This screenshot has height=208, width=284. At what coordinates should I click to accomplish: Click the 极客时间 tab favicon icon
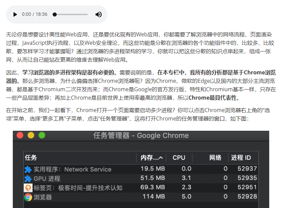pyautogui.click(x=28, y=188)
